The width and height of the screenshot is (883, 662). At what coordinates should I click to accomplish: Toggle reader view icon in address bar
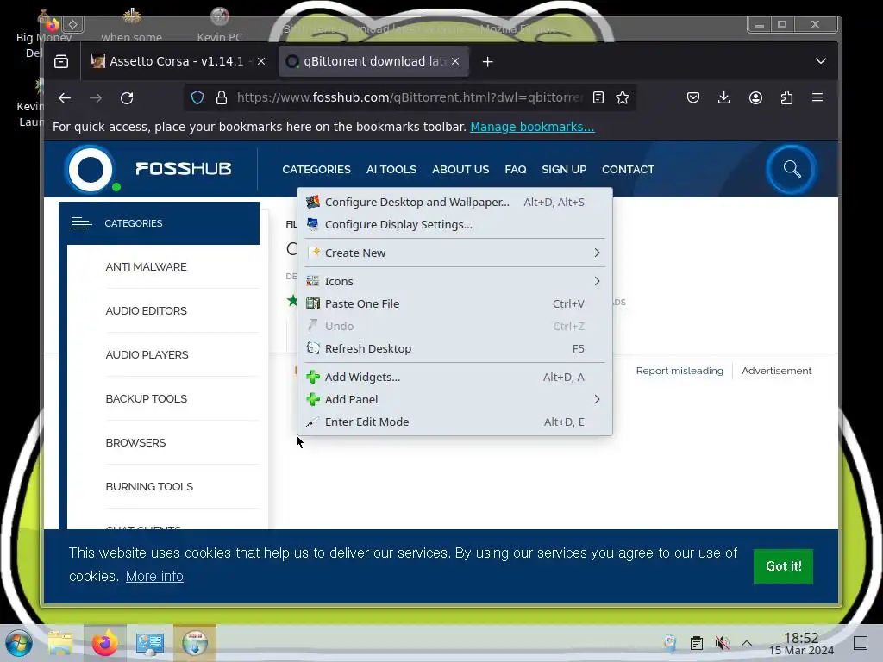598,98
